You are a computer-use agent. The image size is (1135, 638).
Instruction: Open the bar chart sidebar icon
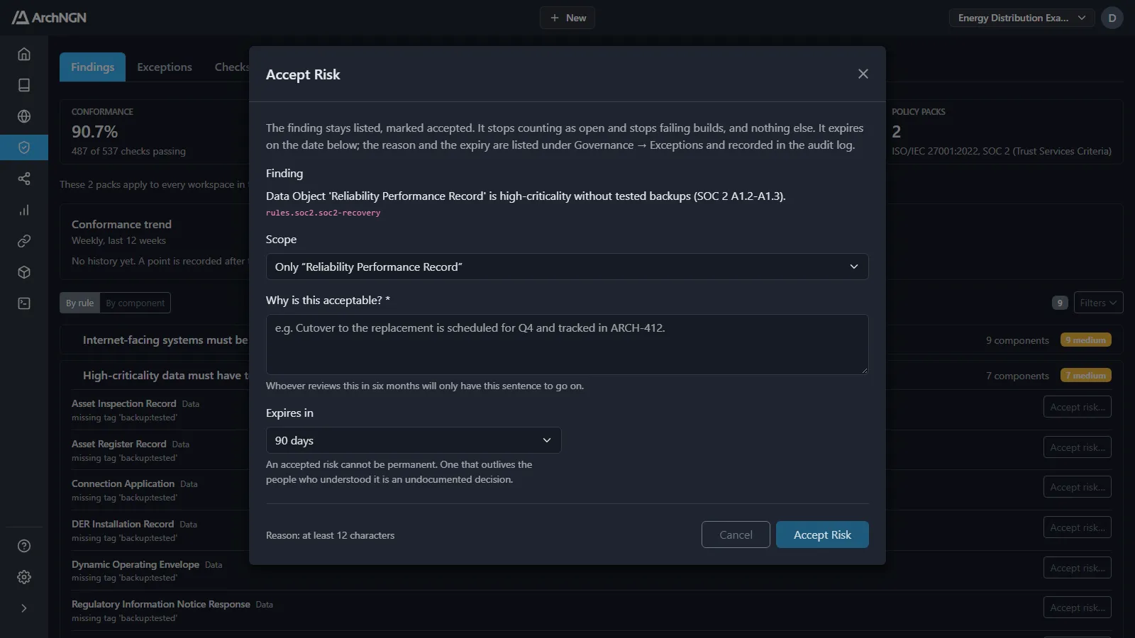coord(24,210)
